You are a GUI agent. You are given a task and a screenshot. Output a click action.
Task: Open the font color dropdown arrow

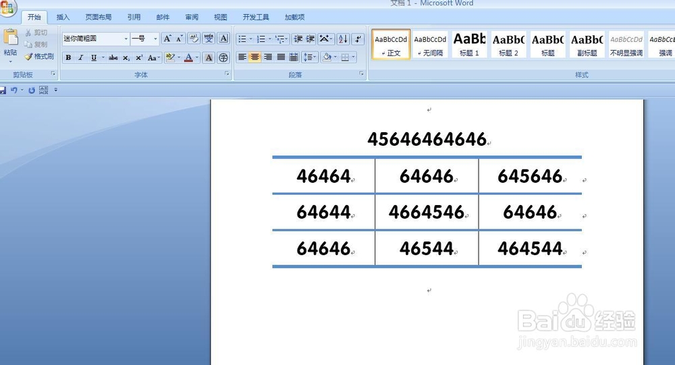tap(197, 57)
